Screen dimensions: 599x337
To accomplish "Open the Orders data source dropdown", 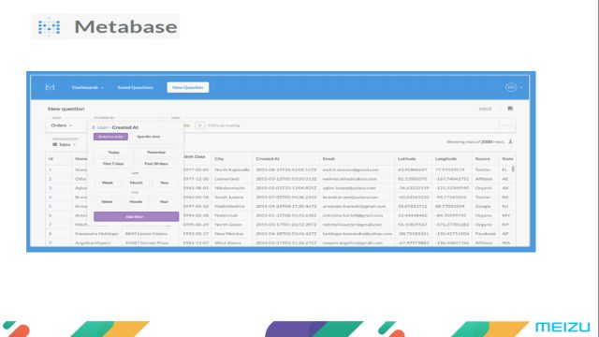I will 62,125.
